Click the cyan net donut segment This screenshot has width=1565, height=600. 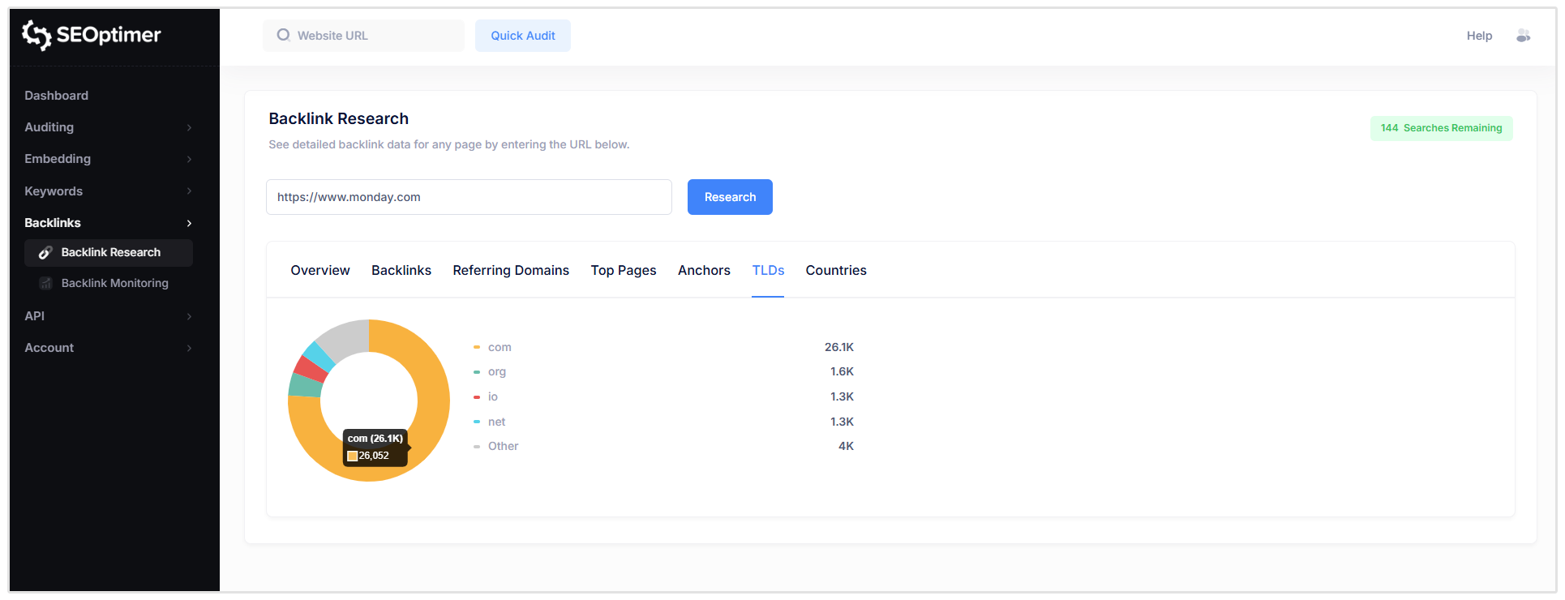point(319,355)
